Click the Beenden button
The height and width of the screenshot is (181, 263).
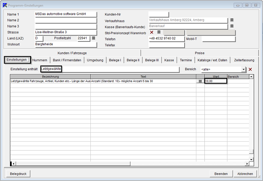click(221, 174)
